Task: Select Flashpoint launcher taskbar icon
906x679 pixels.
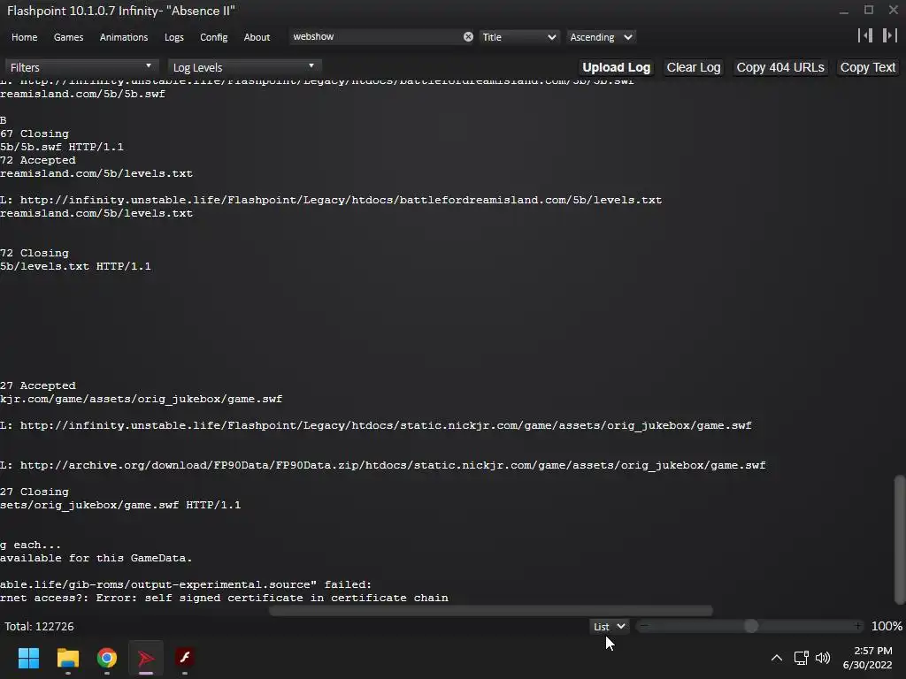Action: pyautogui.click(x=146, y=658)
